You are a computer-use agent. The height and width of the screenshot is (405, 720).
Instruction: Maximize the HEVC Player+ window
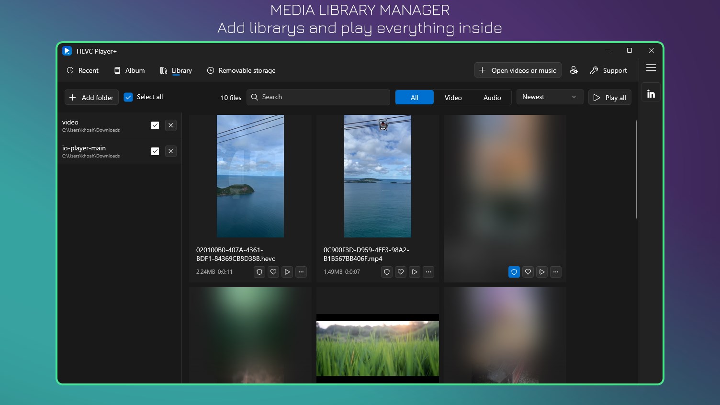[630, 50]
